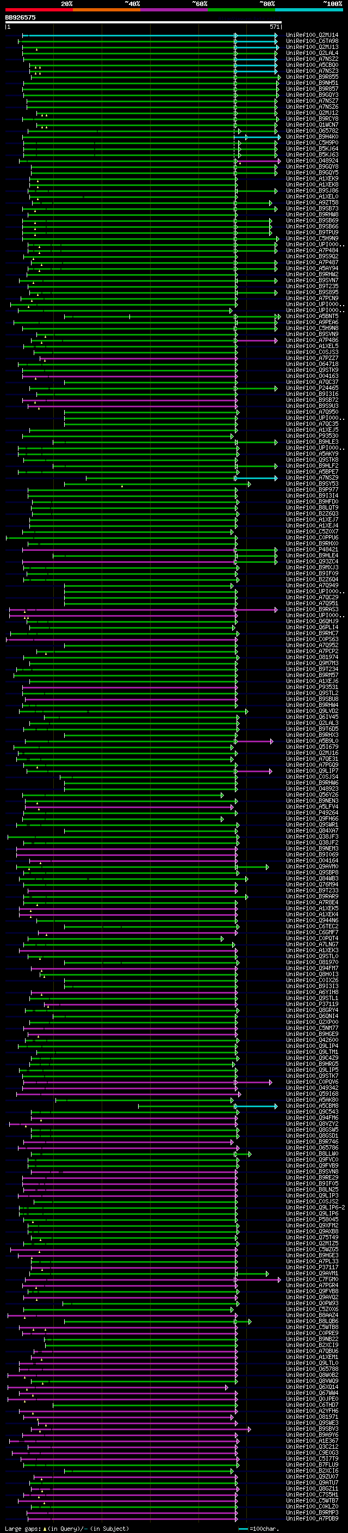Open hit UniRef100_Q2MJ13
Screen dimensions: 348x1533
coord(312,47)
